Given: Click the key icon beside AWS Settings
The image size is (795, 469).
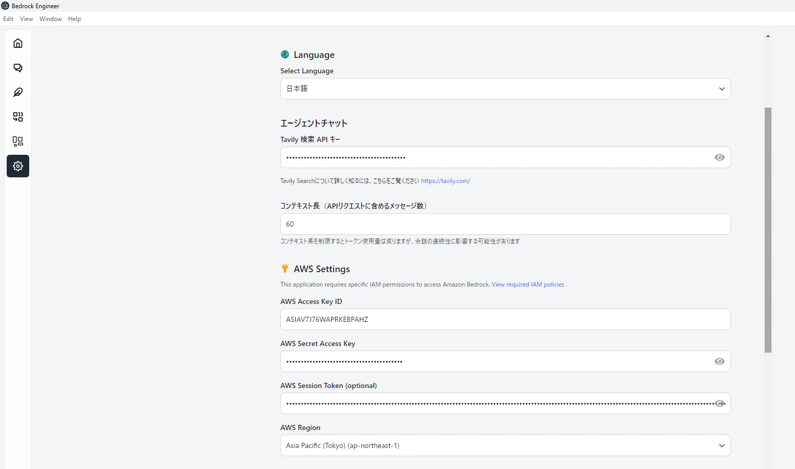Looking at the screenshot, I should coord(285,269).
